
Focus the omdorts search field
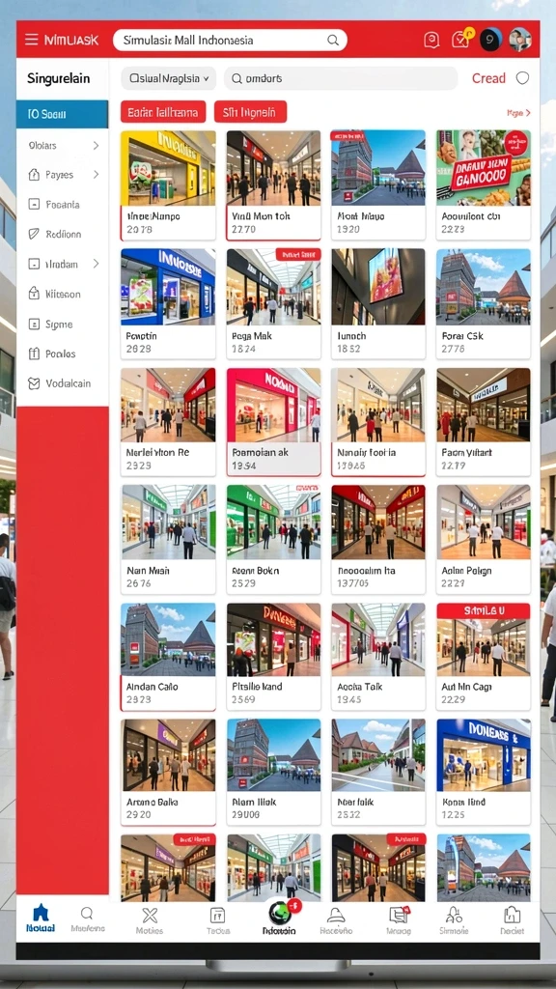coord(341,79)
